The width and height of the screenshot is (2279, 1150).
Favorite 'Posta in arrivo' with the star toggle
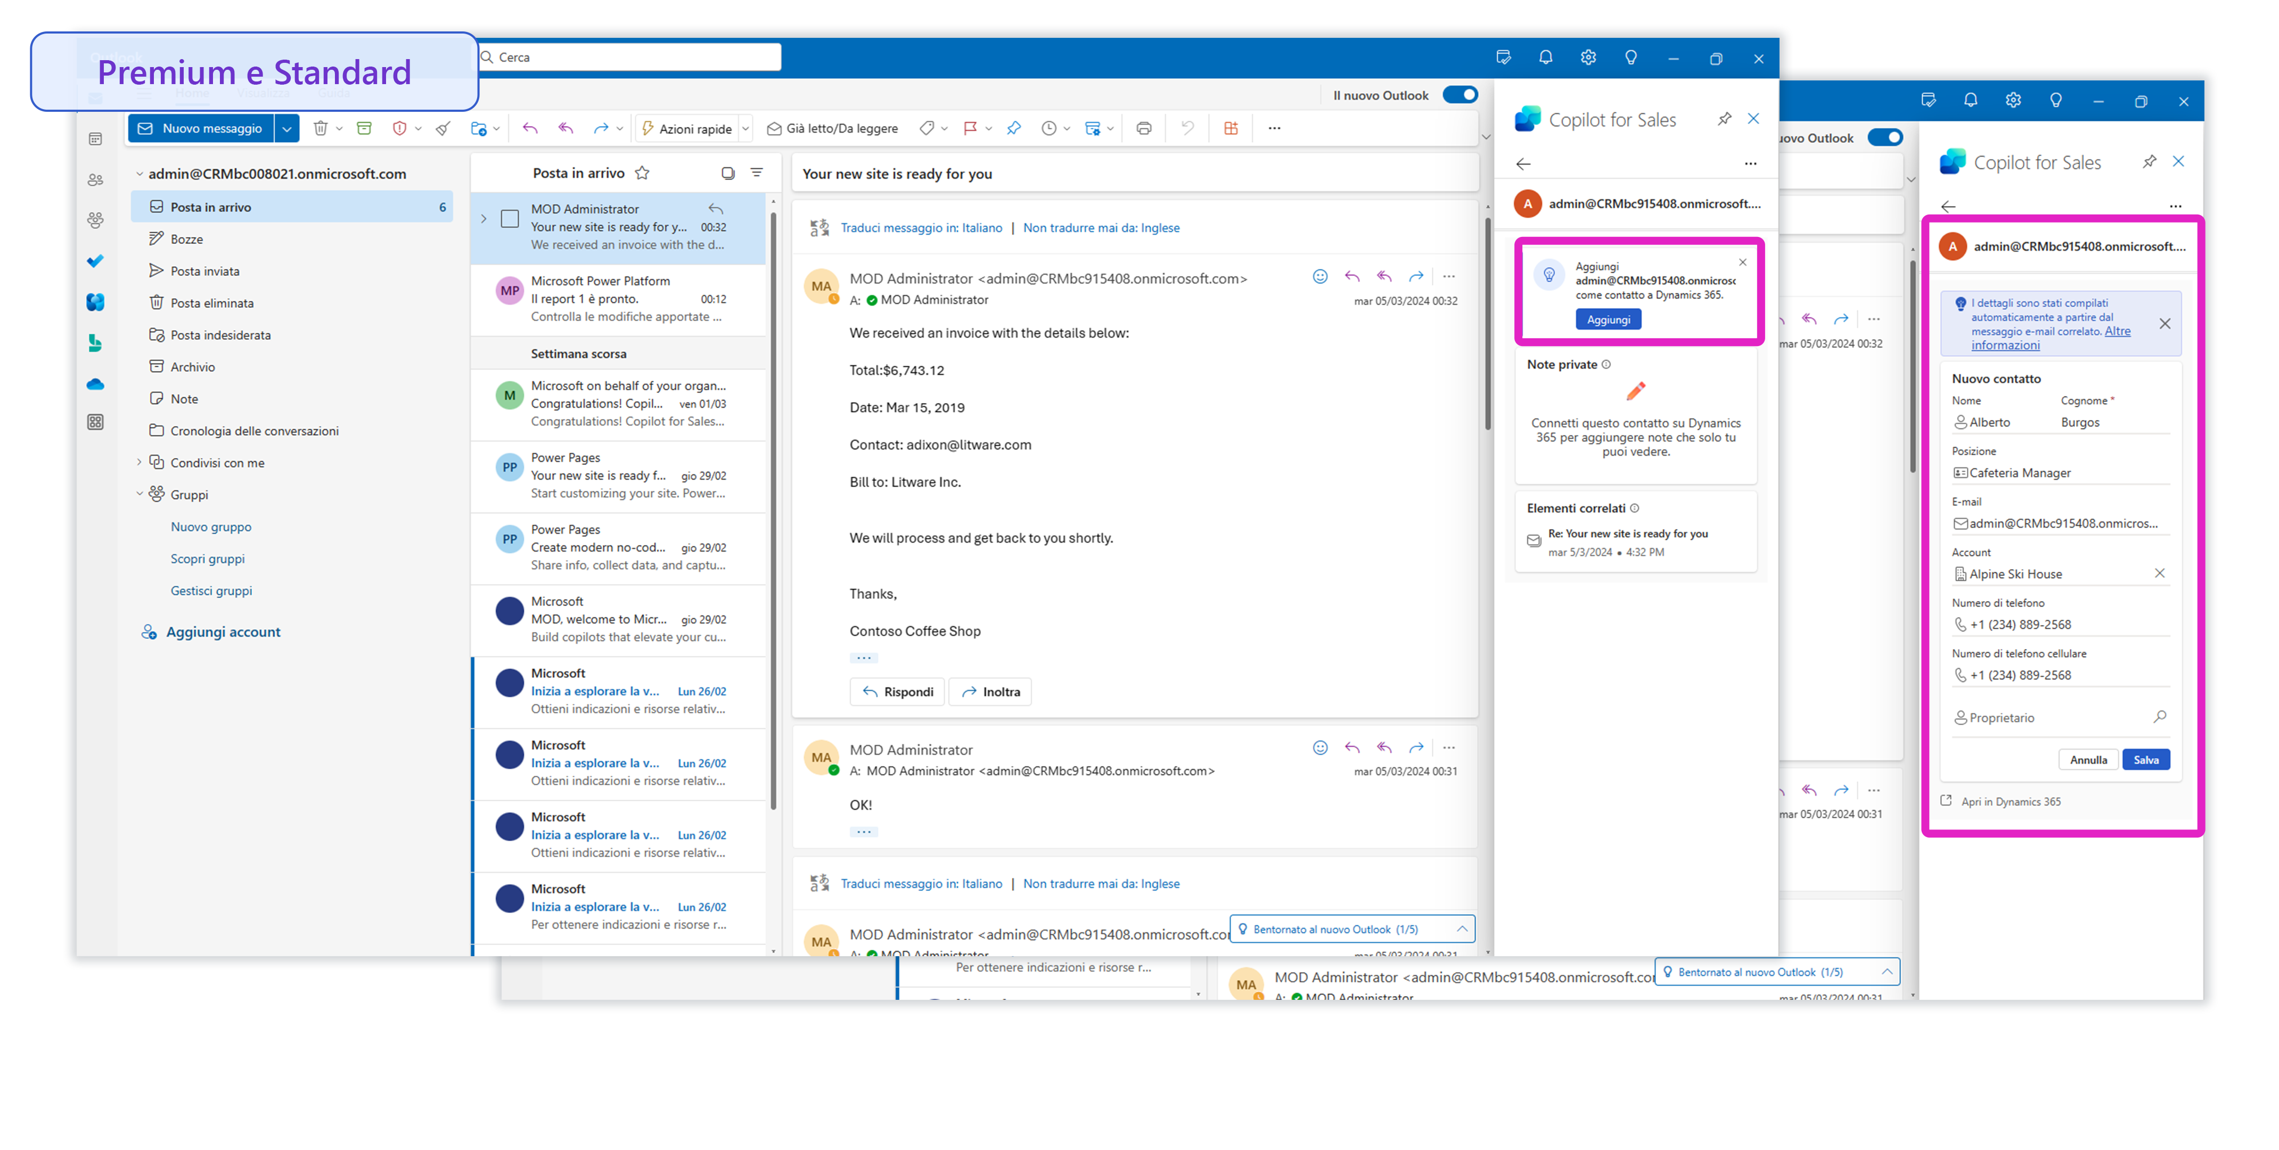(x=643, y=172)
